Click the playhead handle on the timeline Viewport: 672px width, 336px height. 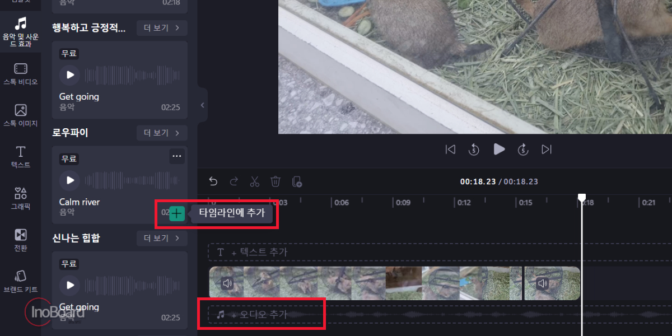pyautogui.click(x=582, y=198)
